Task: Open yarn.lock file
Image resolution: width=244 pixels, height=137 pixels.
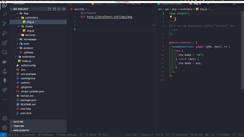Action: pos(38,113)
